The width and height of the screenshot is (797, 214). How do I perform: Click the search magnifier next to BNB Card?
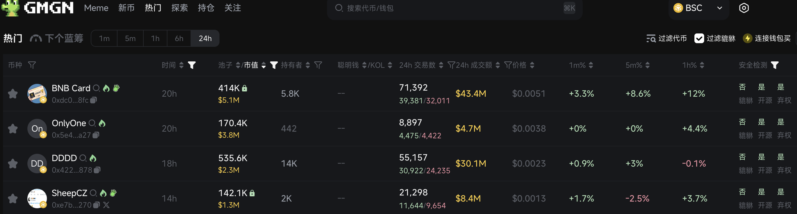pyautogui.click(x=97, y=88)
